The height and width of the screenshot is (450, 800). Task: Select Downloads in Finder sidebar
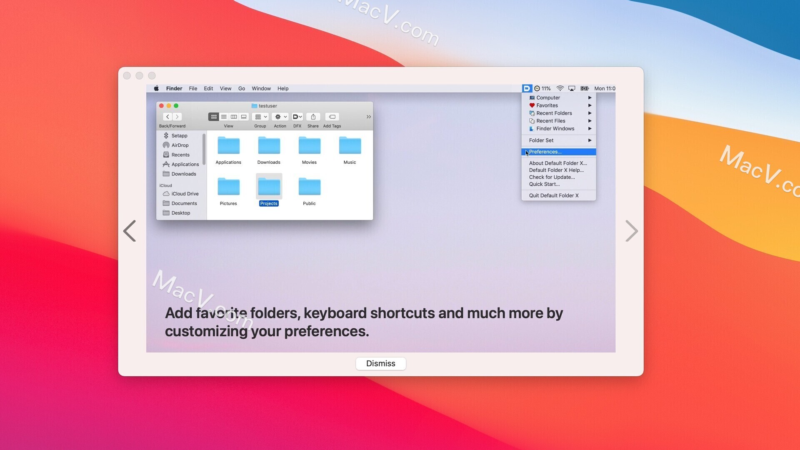[180, 174]
